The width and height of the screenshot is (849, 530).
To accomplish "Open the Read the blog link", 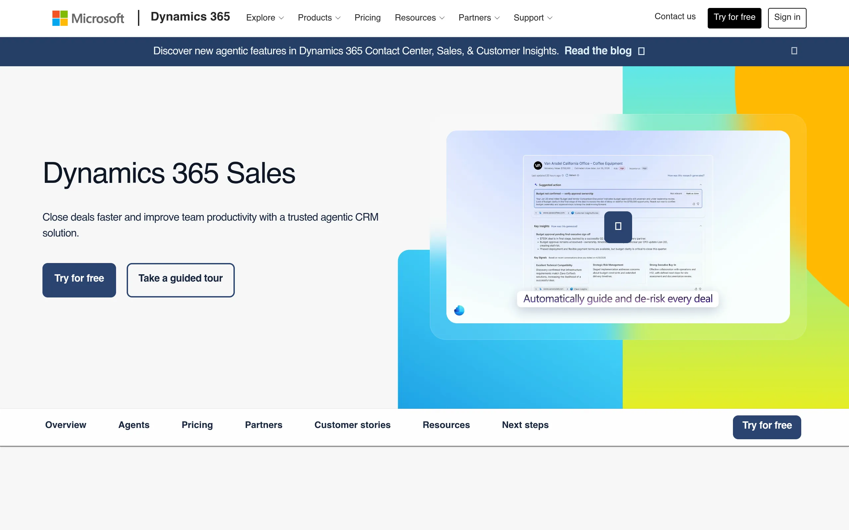I will [x=598, y=51].
